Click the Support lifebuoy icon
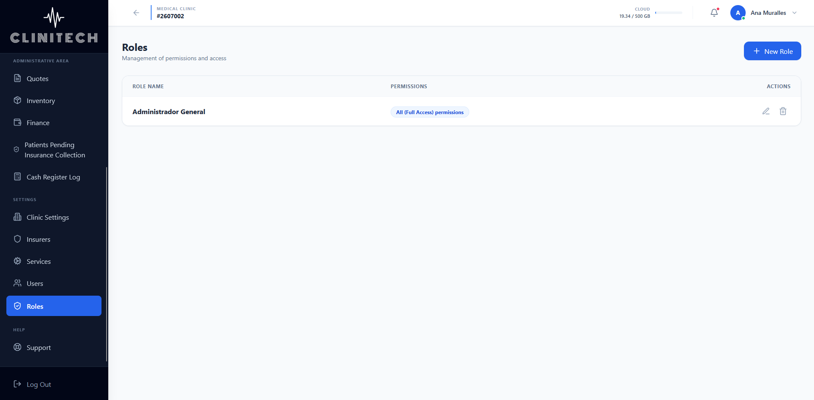The height and width of the screenshot is (400, 814). (x=17, y=347)
